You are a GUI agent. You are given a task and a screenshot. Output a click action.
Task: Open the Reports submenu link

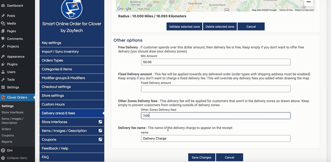(x=7, y=142)
